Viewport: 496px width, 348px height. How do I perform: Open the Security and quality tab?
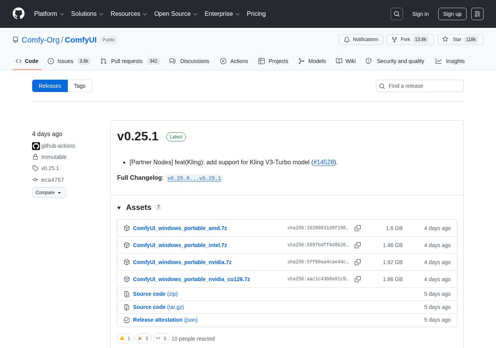point(395,61)
